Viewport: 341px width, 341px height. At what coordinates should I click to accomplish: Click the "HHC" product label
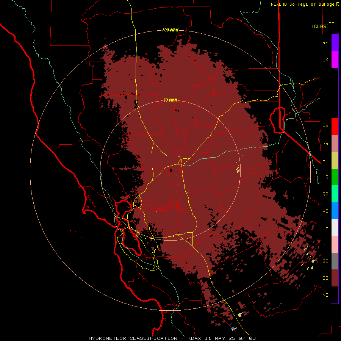[333, 23]
